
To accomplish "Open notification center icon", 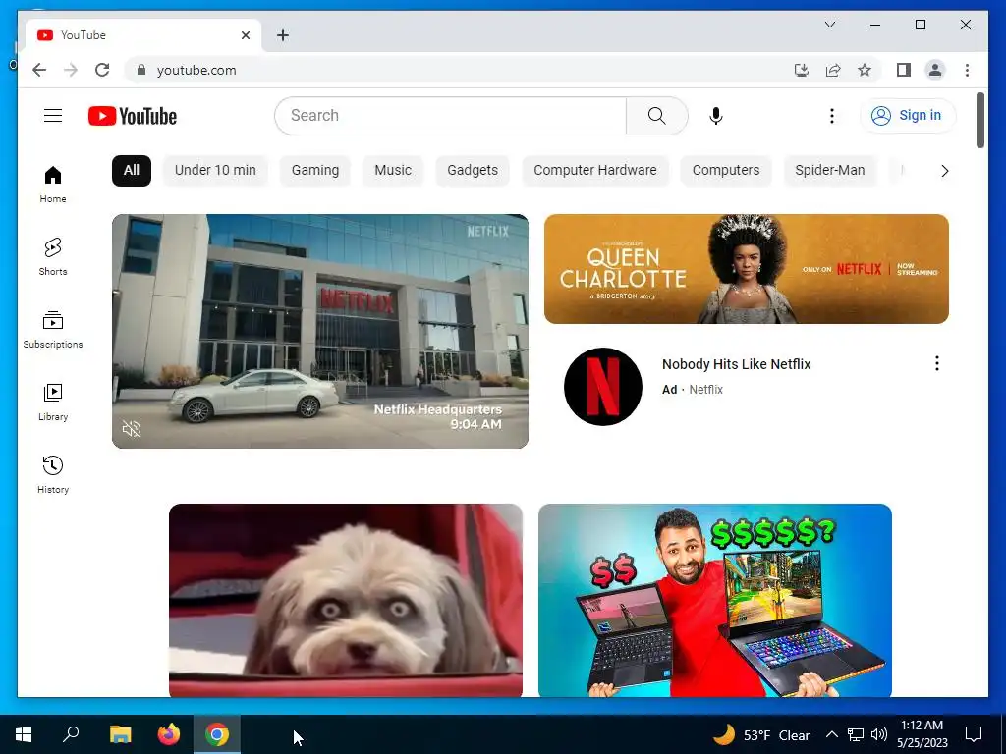I will (x=974, y=734).
